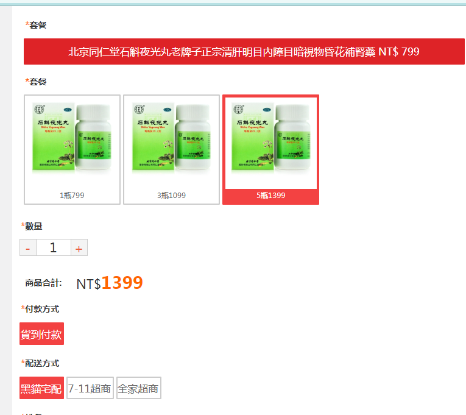Pick 全家超商 delivery option
This screenshot has height=415, width=466.
pyautogui.click(x=139, y=388)
